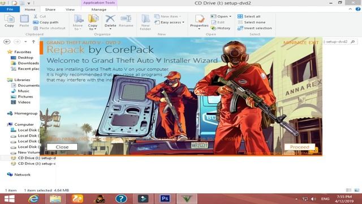Click the GTA V installer taskbar icon
The image size is (362, 204).
pos(187,199)
